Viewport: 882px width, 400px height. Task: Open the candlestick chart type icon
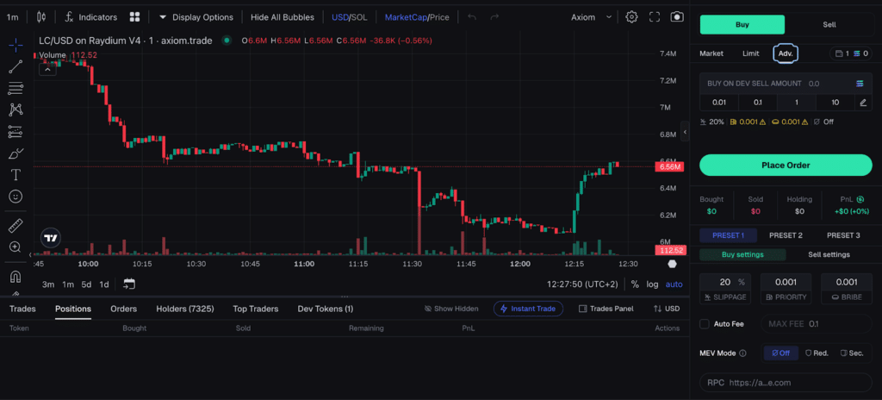(41, 17)
